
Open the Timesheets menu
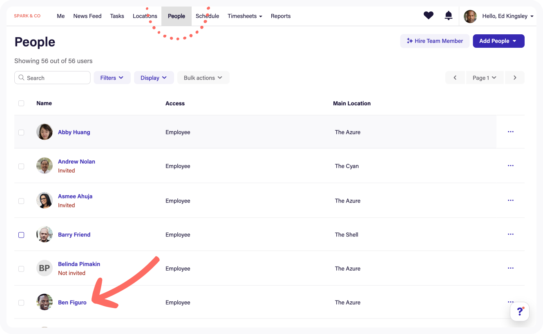coord(245,16)
